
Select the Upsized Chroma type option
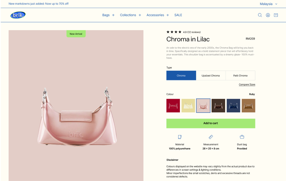click(x=211, y=75)
